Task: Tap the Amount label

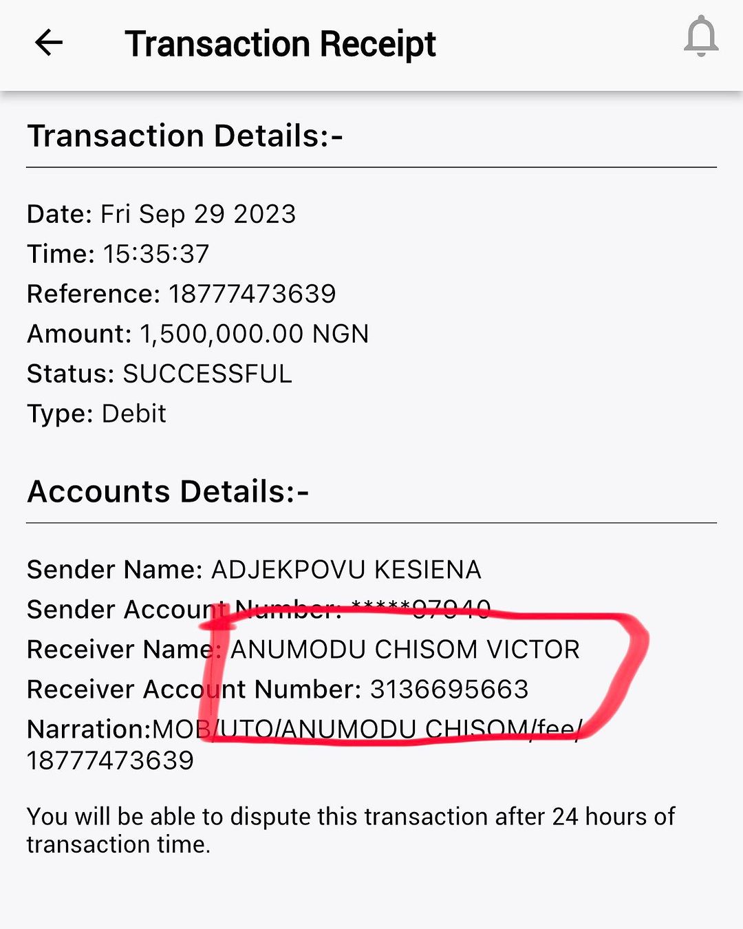Action: [78, 334]
